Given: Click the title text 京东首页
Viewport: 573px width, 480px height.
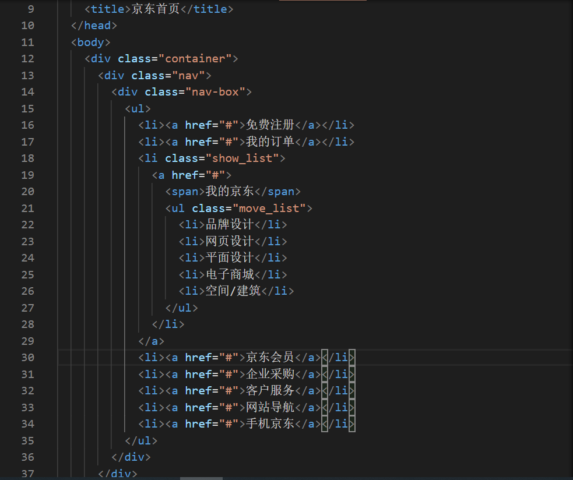Looking at the screenshot, I should click(x=155, y=9).
